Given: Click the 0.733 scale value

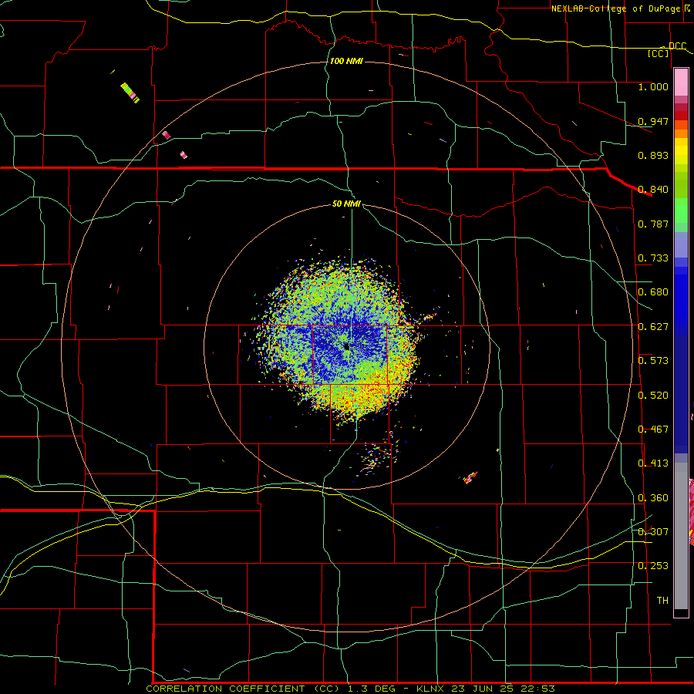Looking at the screenshot, I should (653, 258).
